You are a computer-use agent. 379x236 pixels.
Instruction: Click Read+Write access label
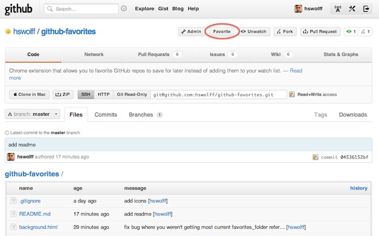(x=317, y=94)
